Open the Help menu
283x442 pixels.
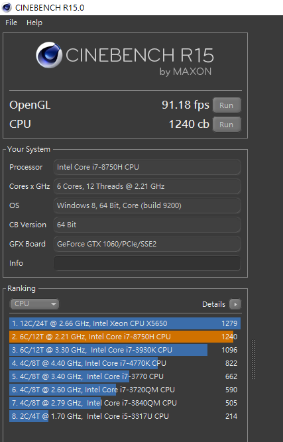(34, 23)
